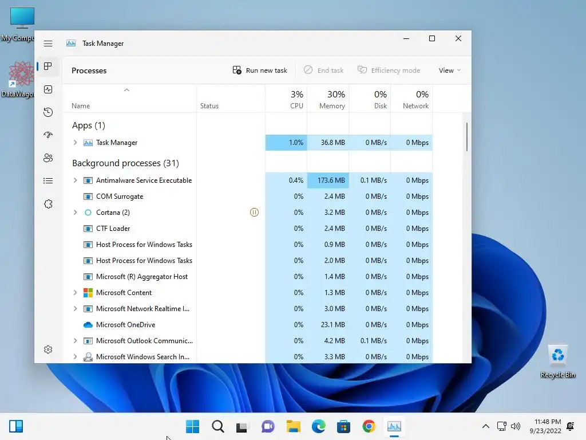This screenshot has height=440, width=586.
Task: Click Task Manager icon on taskbar
Action: (x=394, y=426)
